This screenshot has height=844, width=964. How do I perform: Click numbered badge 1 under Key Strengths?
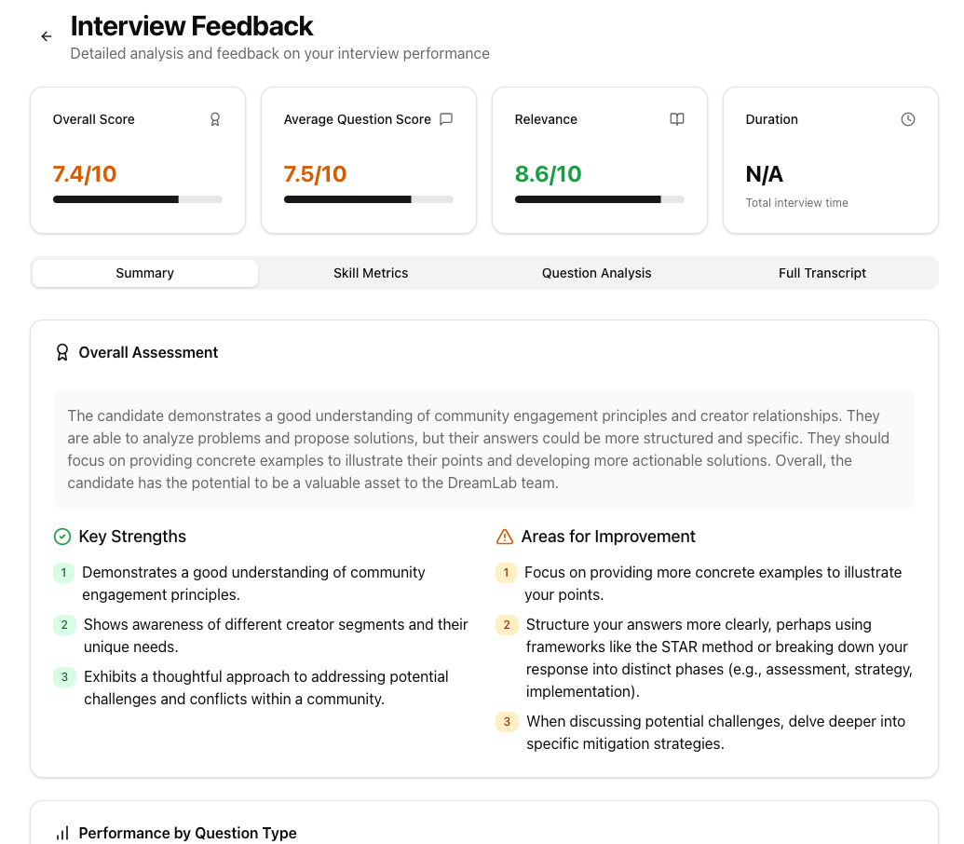click(62, 572)
